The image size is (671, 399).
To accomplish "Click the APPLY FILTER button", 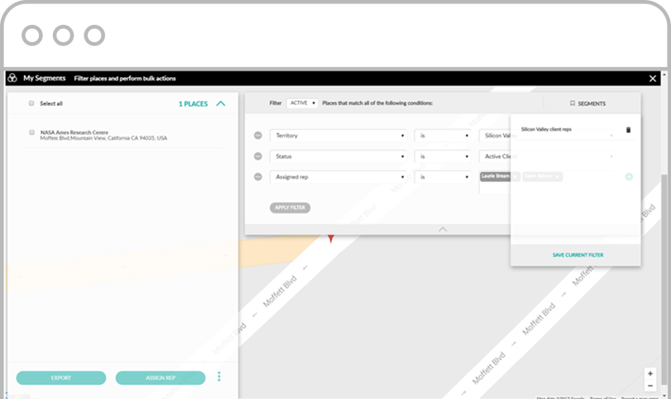I will pyautogui.click(x=290, y=208).
